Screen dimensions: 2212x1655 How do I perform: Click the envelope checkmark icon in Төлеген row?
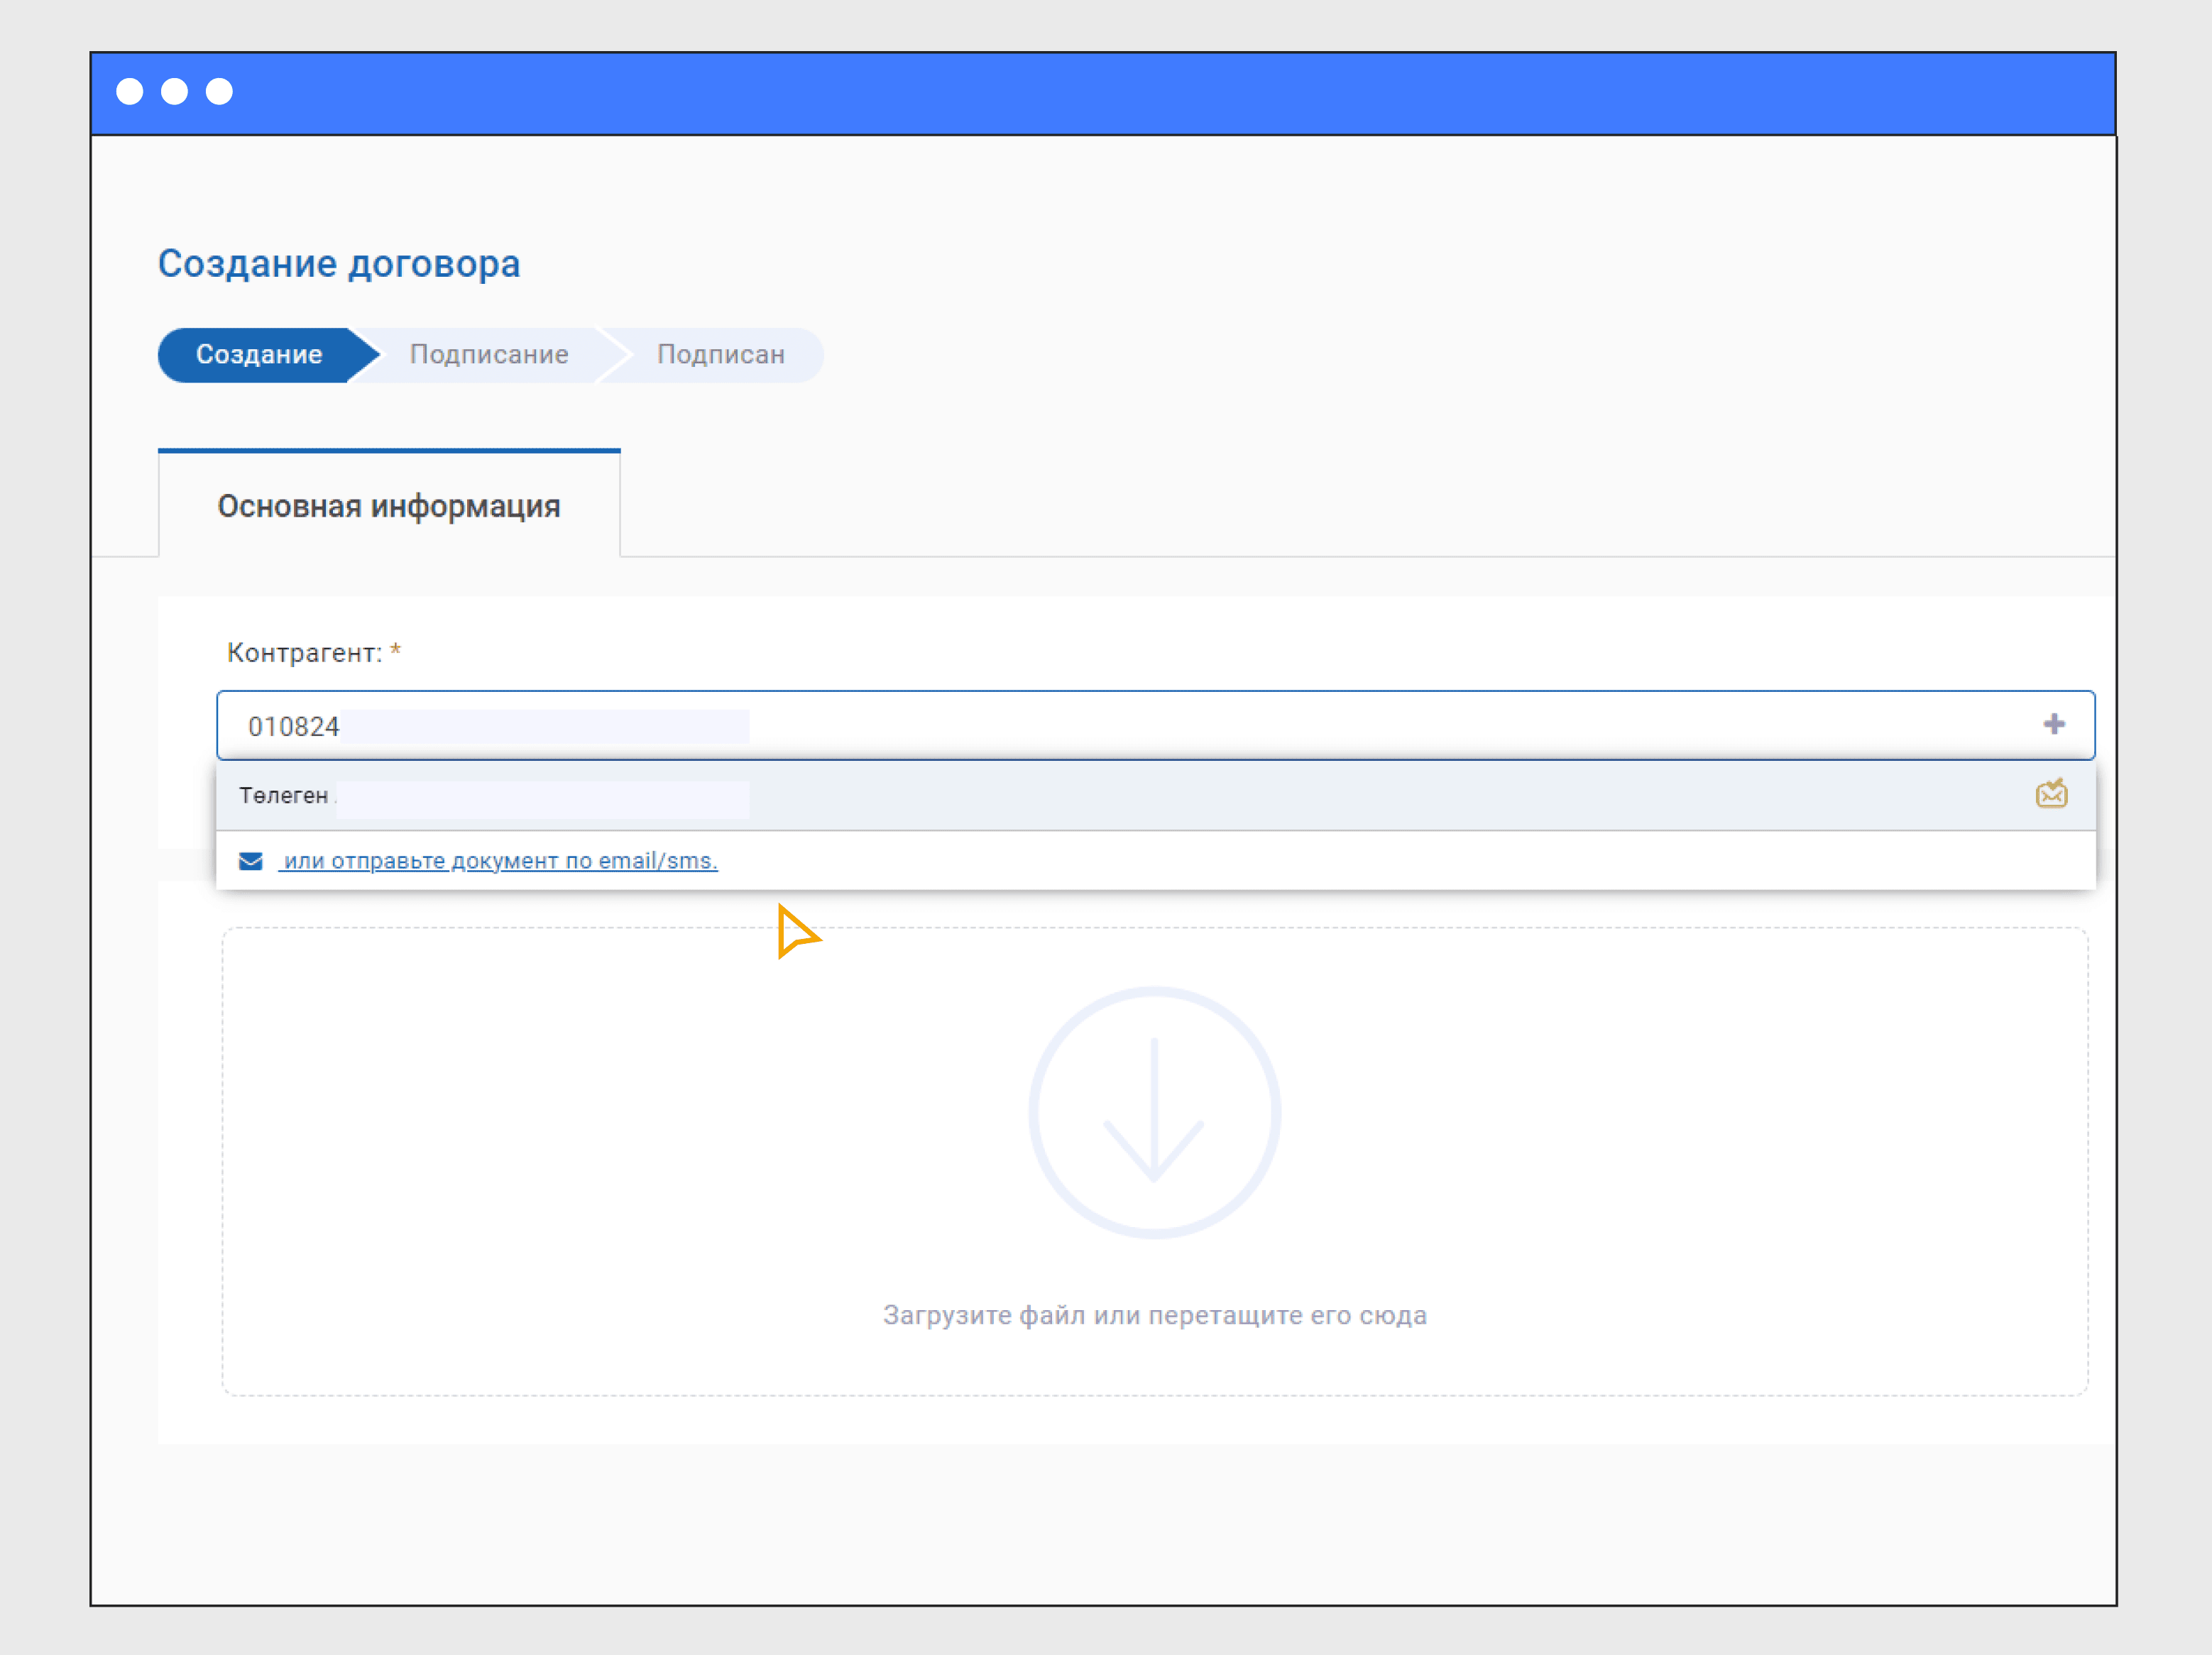[2051, 793]
